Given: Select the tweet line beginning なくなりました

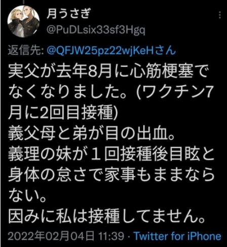Looking at the screenshot, I should click(110, 92).
